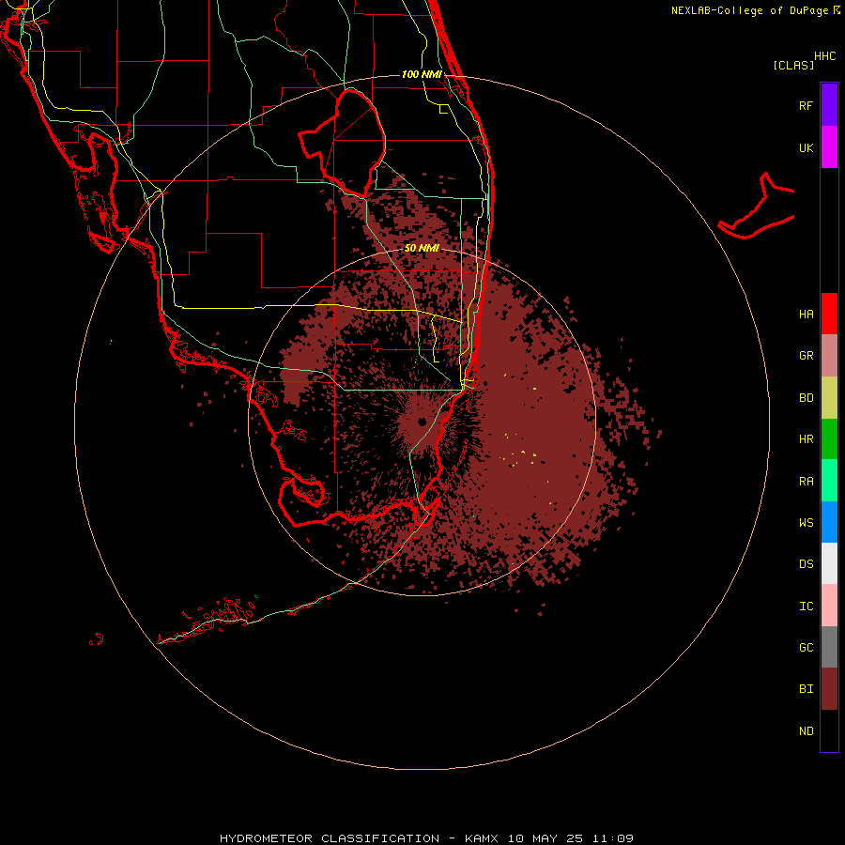Click the HR legend label

[x=806, y=439]
